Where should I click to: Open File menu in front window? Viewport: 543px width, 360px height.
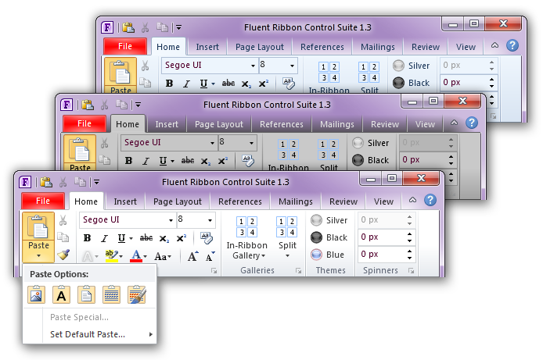point(43,201)
